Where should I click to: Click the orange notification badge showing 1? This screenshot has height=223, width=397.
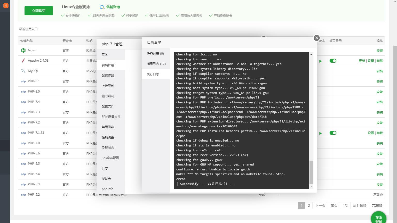(6, 5)
